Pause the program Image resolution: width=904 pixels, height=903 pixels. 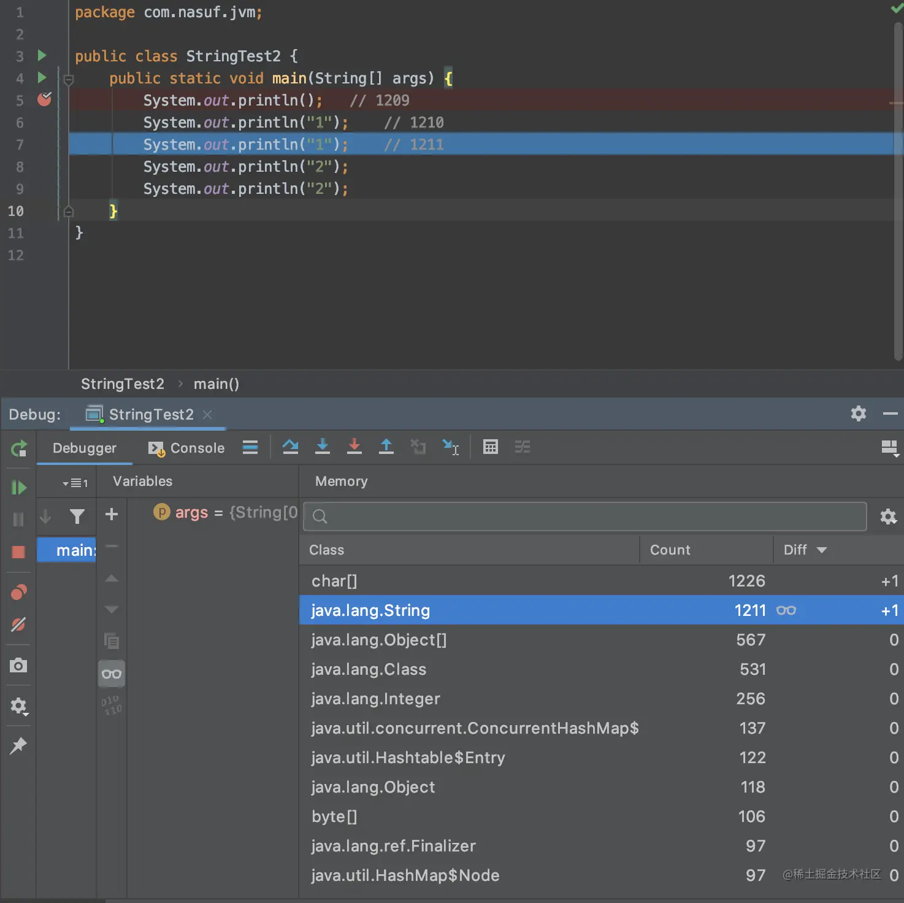pyautogui.click(x=18, y=519)
